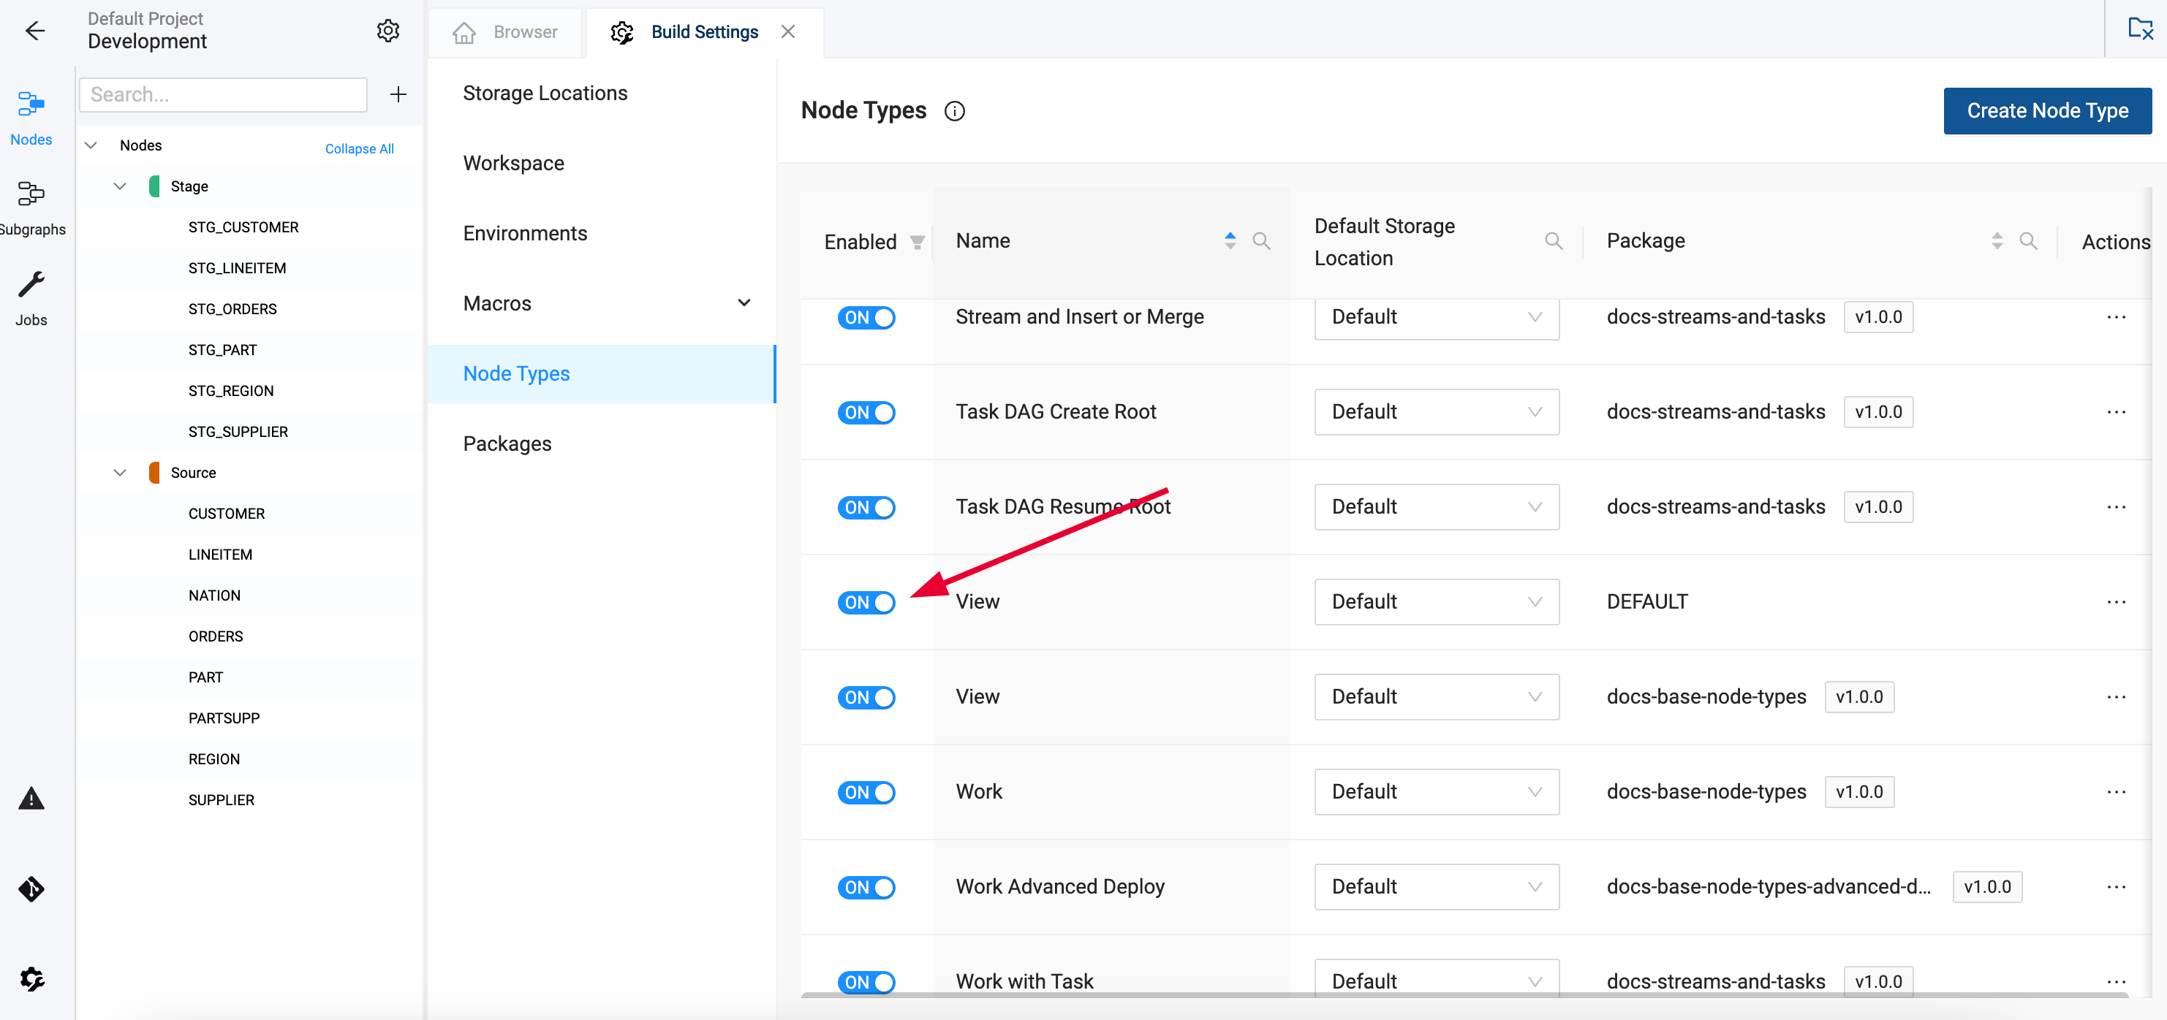Expand the Macros section chevron
This screenshot has height=1020, width=2167.
(x=744, y=302)
